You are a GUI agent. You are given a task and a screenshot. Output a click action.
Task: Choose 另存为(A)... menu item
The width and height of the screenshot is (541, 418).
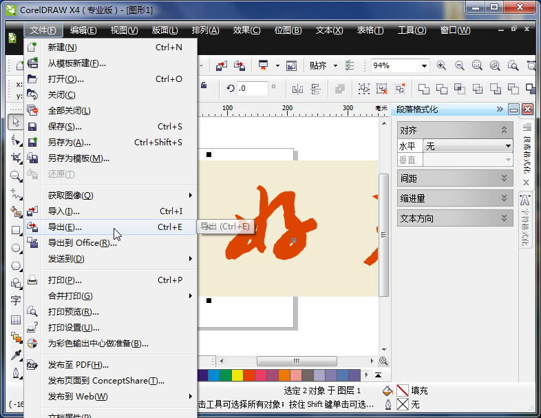[111, 143]
